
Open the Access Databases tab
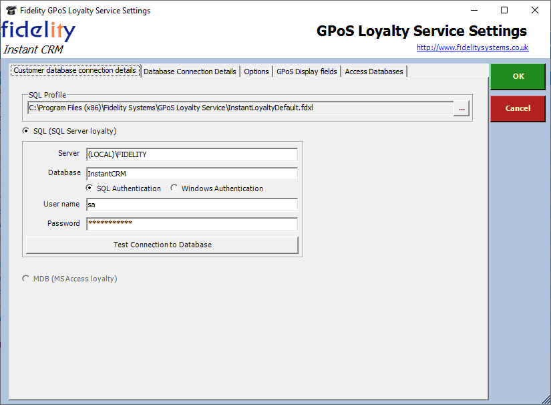click(374, 72)
